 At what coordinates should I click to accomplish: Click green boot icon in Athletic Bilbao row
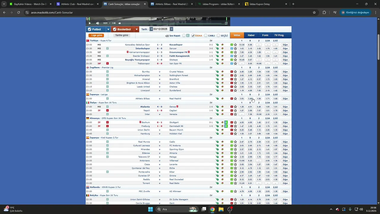(x=217, y=99)
